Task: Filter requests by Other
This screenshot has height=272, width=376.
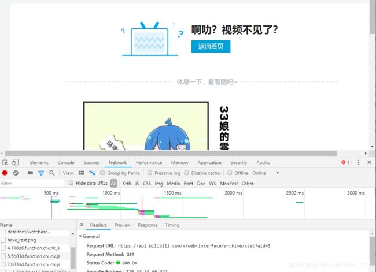Action: pyautogui.click(x=248, y=184)
